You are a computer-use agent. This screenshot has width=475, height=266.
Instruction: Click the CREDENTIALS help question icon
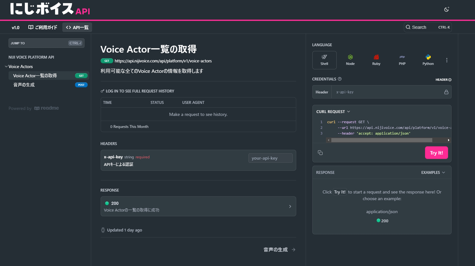click(x=340, y=79)
